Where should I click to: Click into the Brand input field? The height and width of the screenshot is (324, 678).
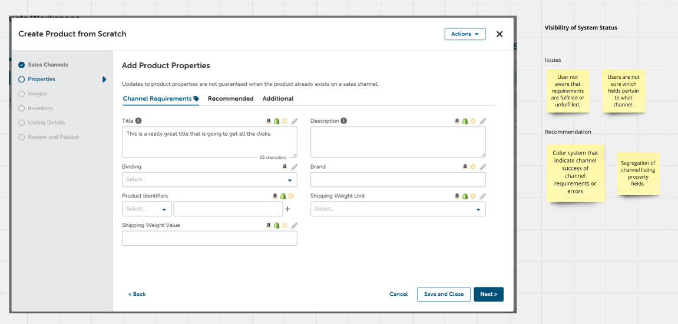398,179
